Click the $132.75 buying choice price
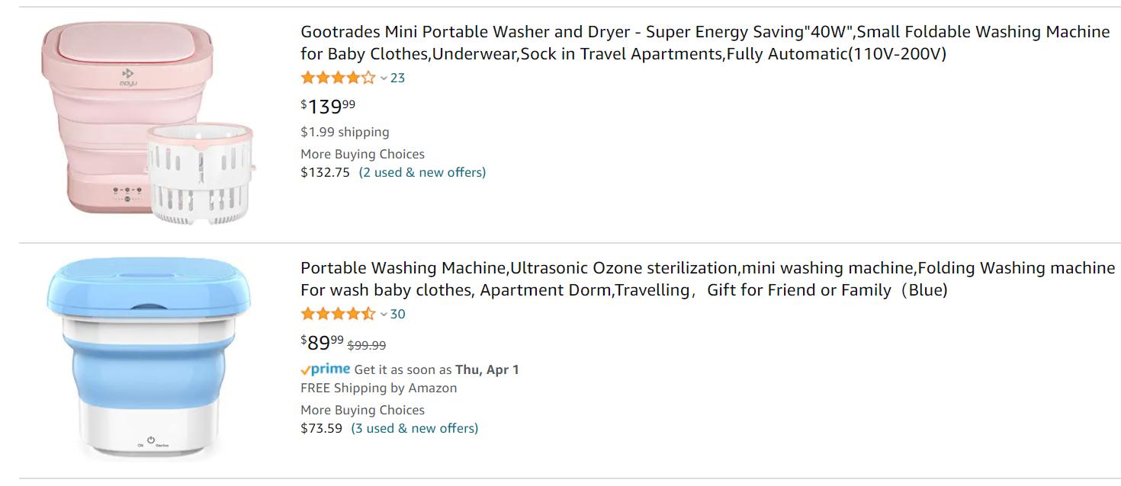Image resolution: width=1121 pixels, height=486 pixels. [326, 172]
